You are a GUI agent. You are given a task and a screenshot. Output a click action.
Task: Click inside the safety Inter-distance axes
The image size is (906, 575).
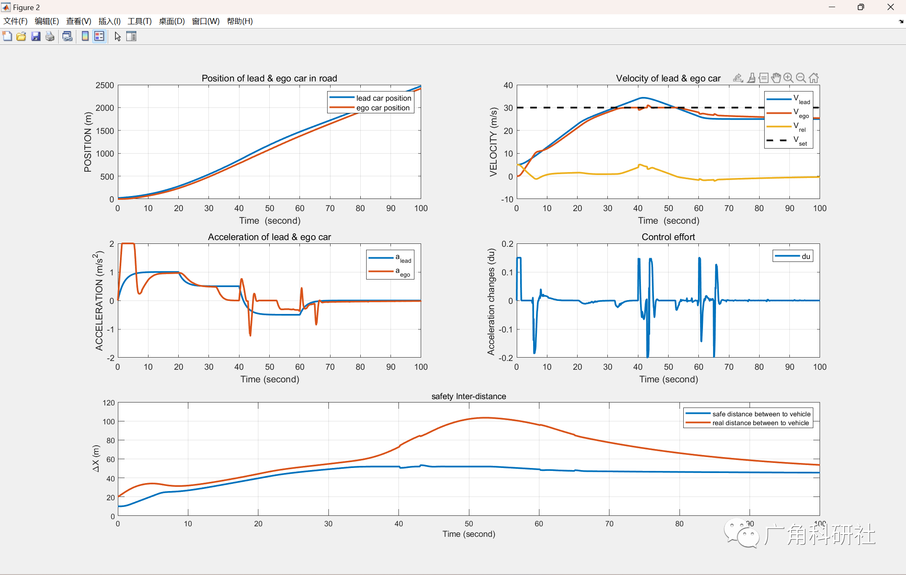469,459
